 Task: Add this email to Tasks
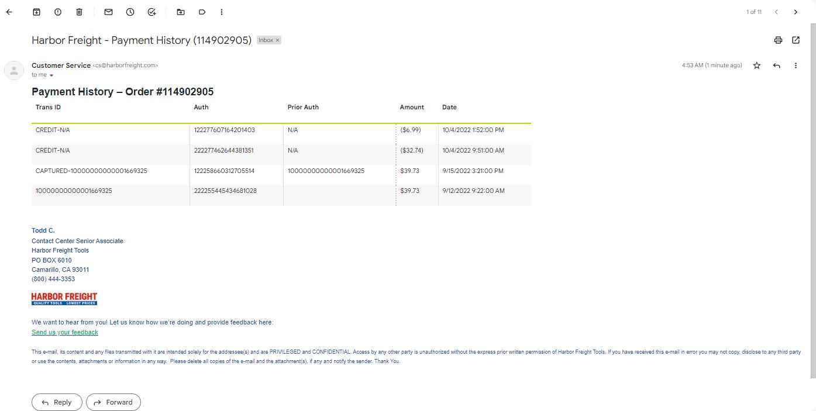click(x=152, y=12)
